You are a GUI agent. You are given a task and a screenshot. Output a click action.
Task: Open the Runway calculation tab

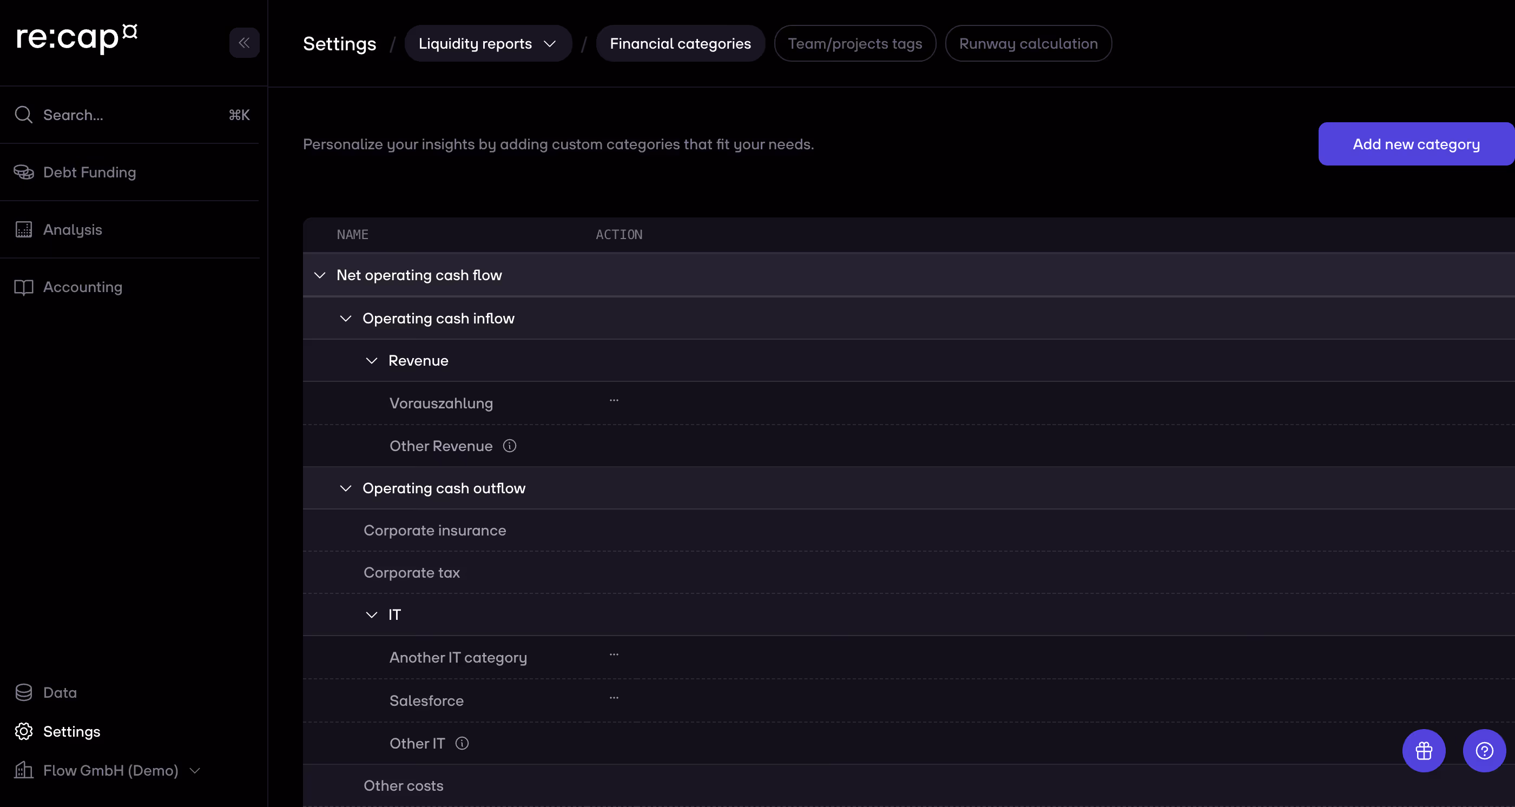pos(1027,43)
